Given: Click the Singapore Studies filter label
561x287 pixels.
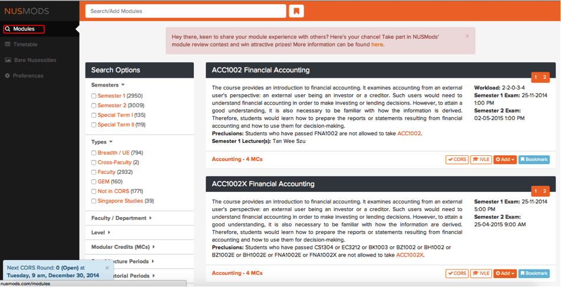Looking at the screenshot, I should 120,201.
